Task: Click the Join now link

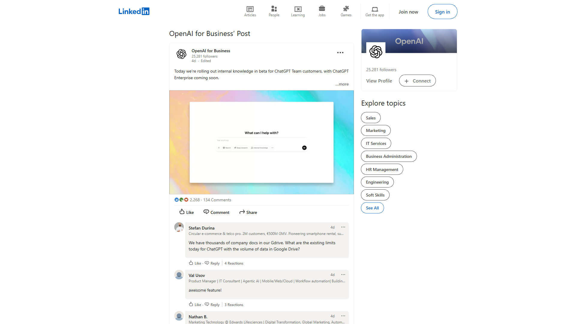Action: [408, 12]
